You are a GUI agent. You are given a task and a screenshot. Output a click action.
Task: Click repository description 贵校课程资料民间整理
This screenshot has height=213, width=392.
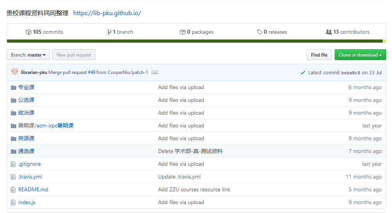tap(38, 13)
